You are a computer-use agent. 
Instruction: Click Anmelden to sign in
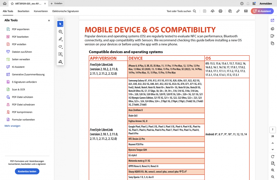tap(266, 3)
